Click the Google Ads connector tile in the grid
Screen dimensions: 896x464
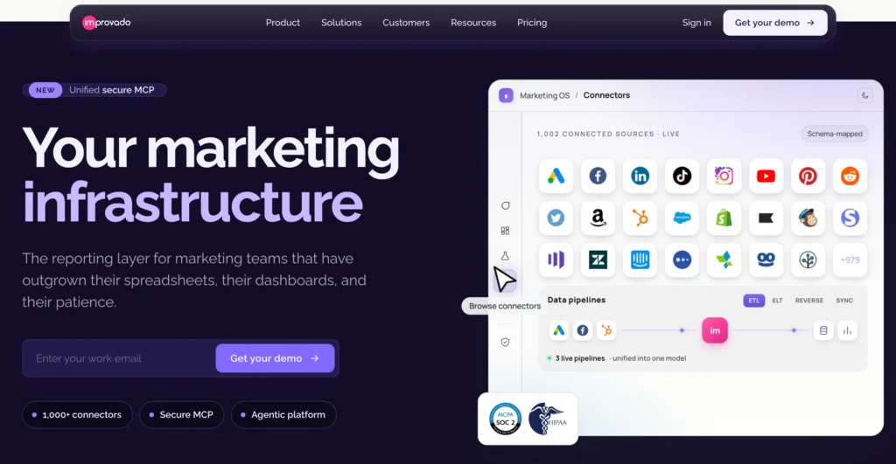pyautogui.click(x=556, y=176)
